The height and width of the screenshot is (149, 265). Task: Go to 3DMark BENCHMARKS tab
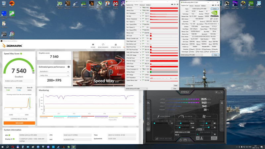(x=103, y=46)
